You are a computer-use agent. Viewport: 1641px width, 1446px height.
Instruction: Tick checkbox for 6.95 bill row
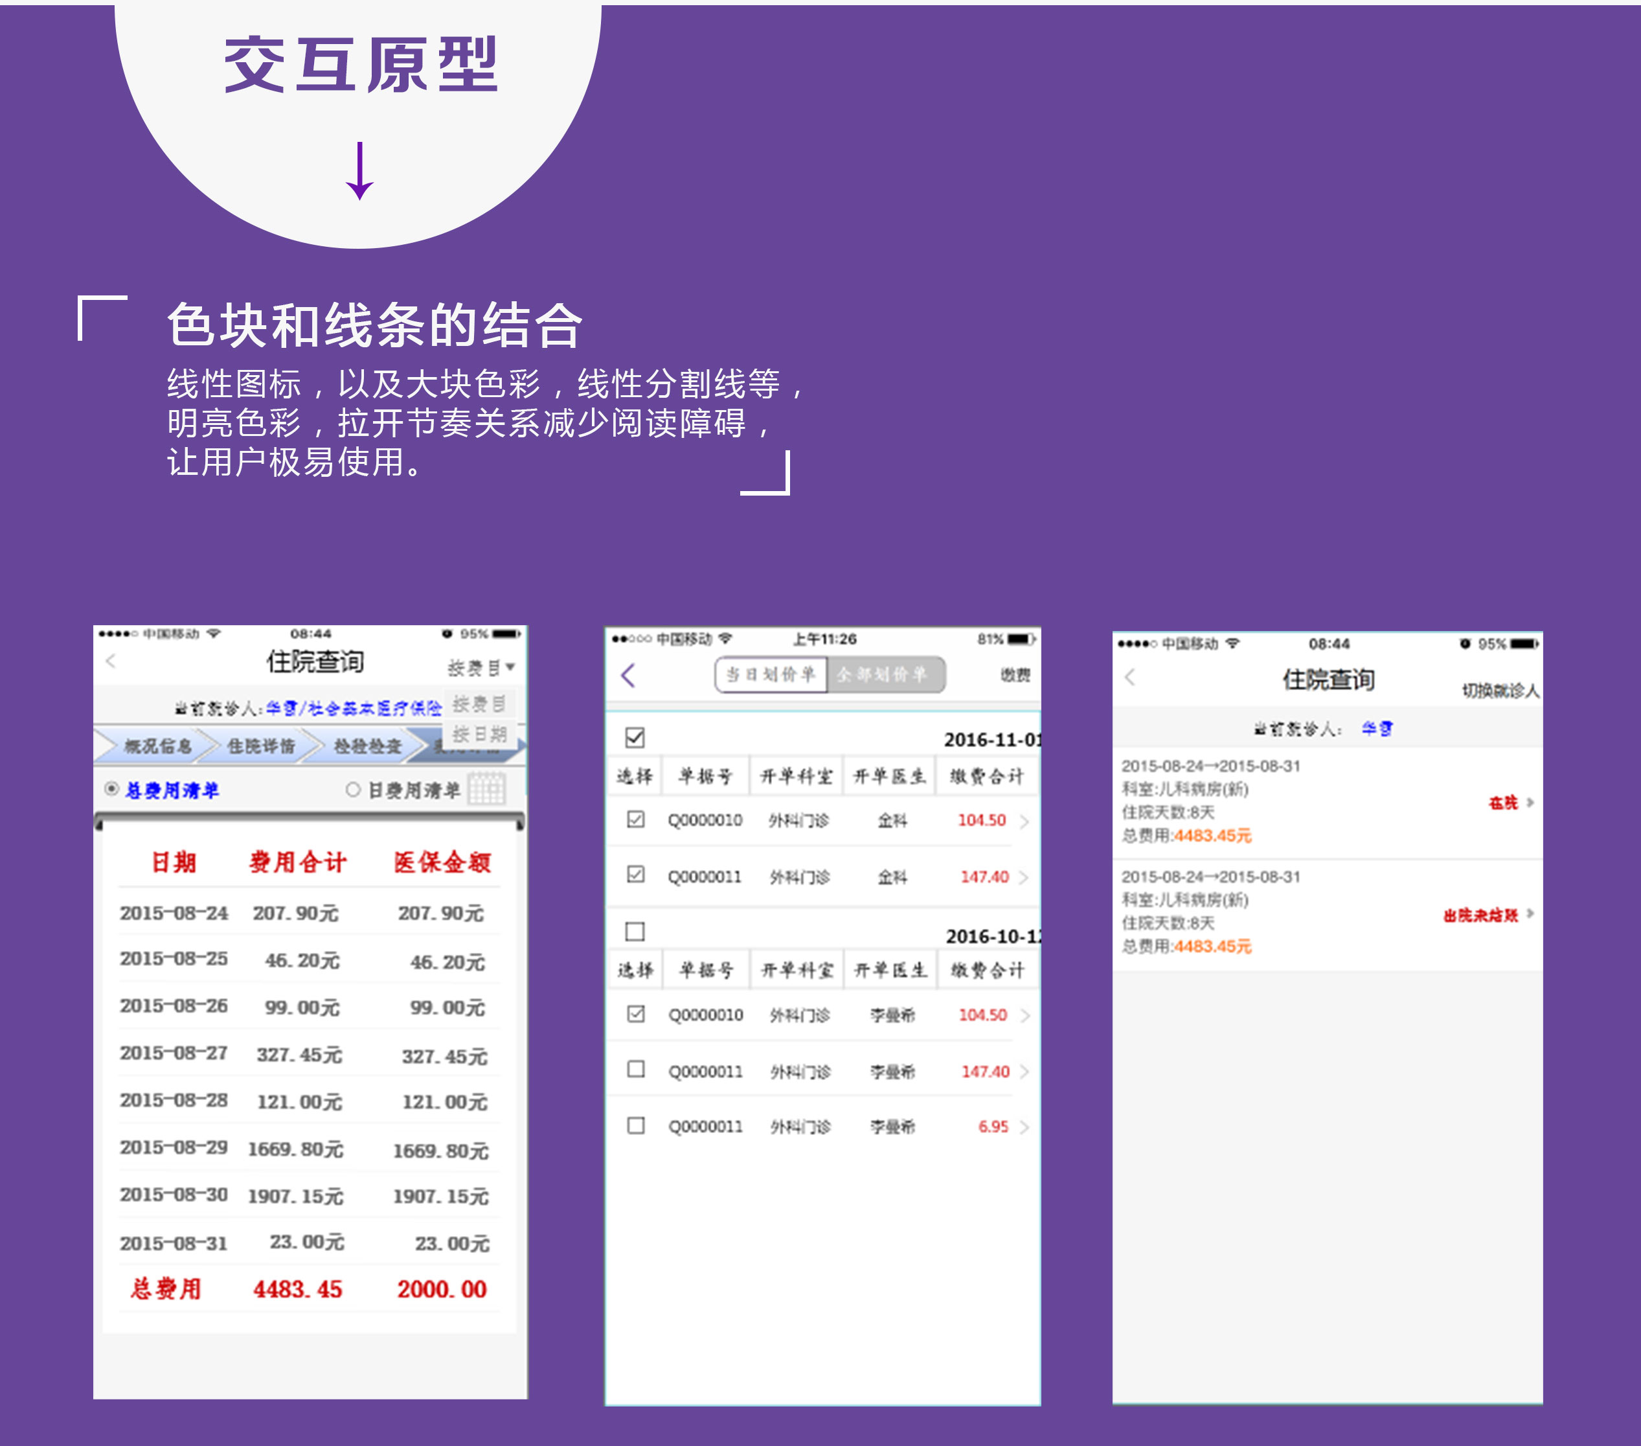click(x=636, y=1125)
